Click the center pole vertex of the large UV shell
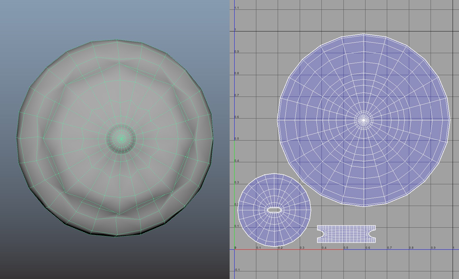This screenshot has width=459, height=279. [x=364, y=120]
